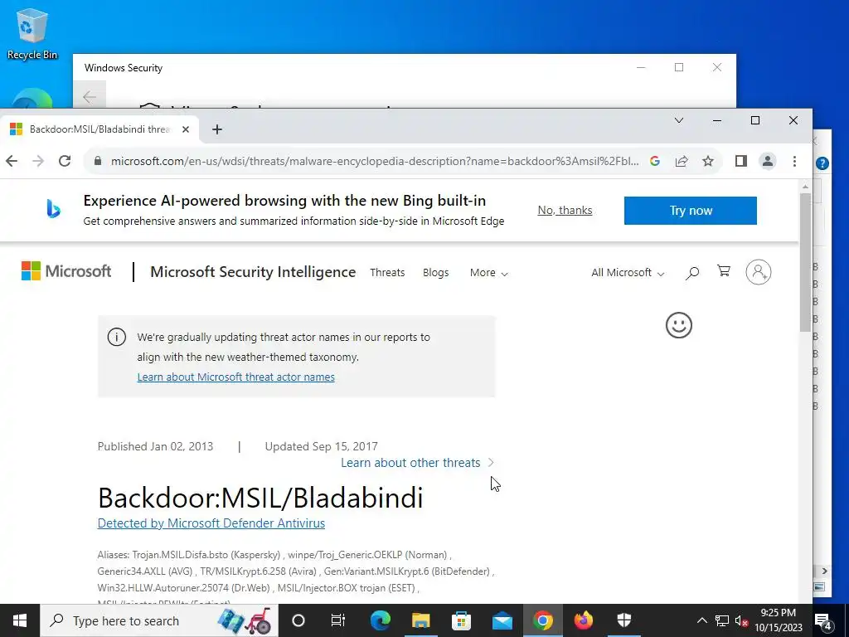Click the info icon in the notice box

(x=116, y=337)
